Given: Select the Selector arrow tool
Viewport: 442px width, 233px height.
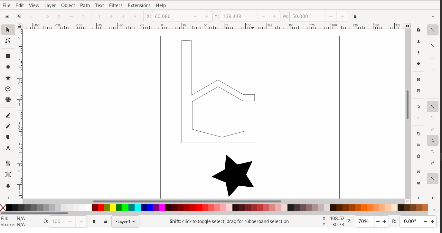Looking at the screenshot, I should tap(8, 30).
